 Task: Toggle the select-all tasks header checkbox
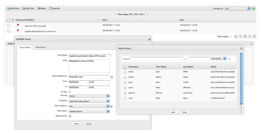click(x=8, y=20)
